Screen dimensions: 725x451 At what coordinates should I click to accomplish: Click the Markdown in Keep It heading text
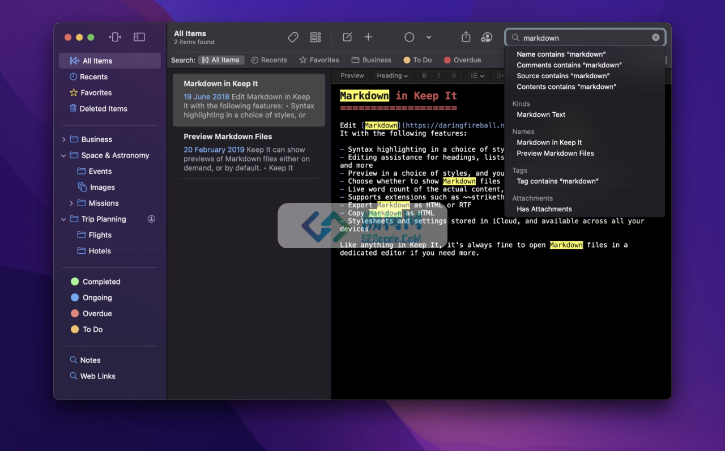[x=398, y=96]
